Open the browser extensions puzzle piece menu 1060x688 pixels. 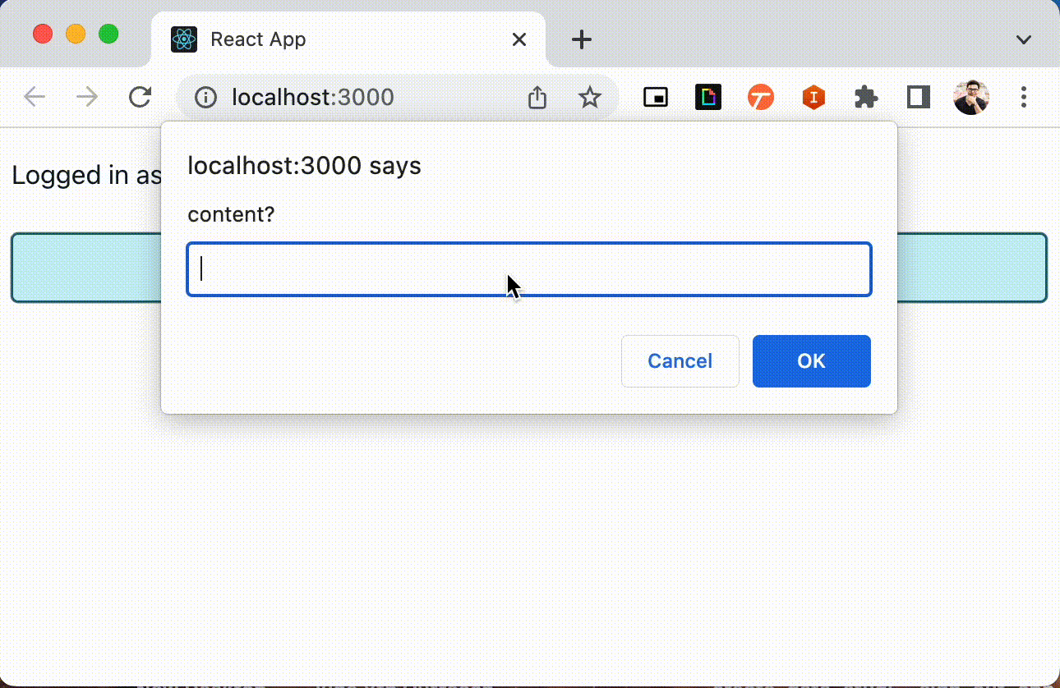[x=866, y=97]
